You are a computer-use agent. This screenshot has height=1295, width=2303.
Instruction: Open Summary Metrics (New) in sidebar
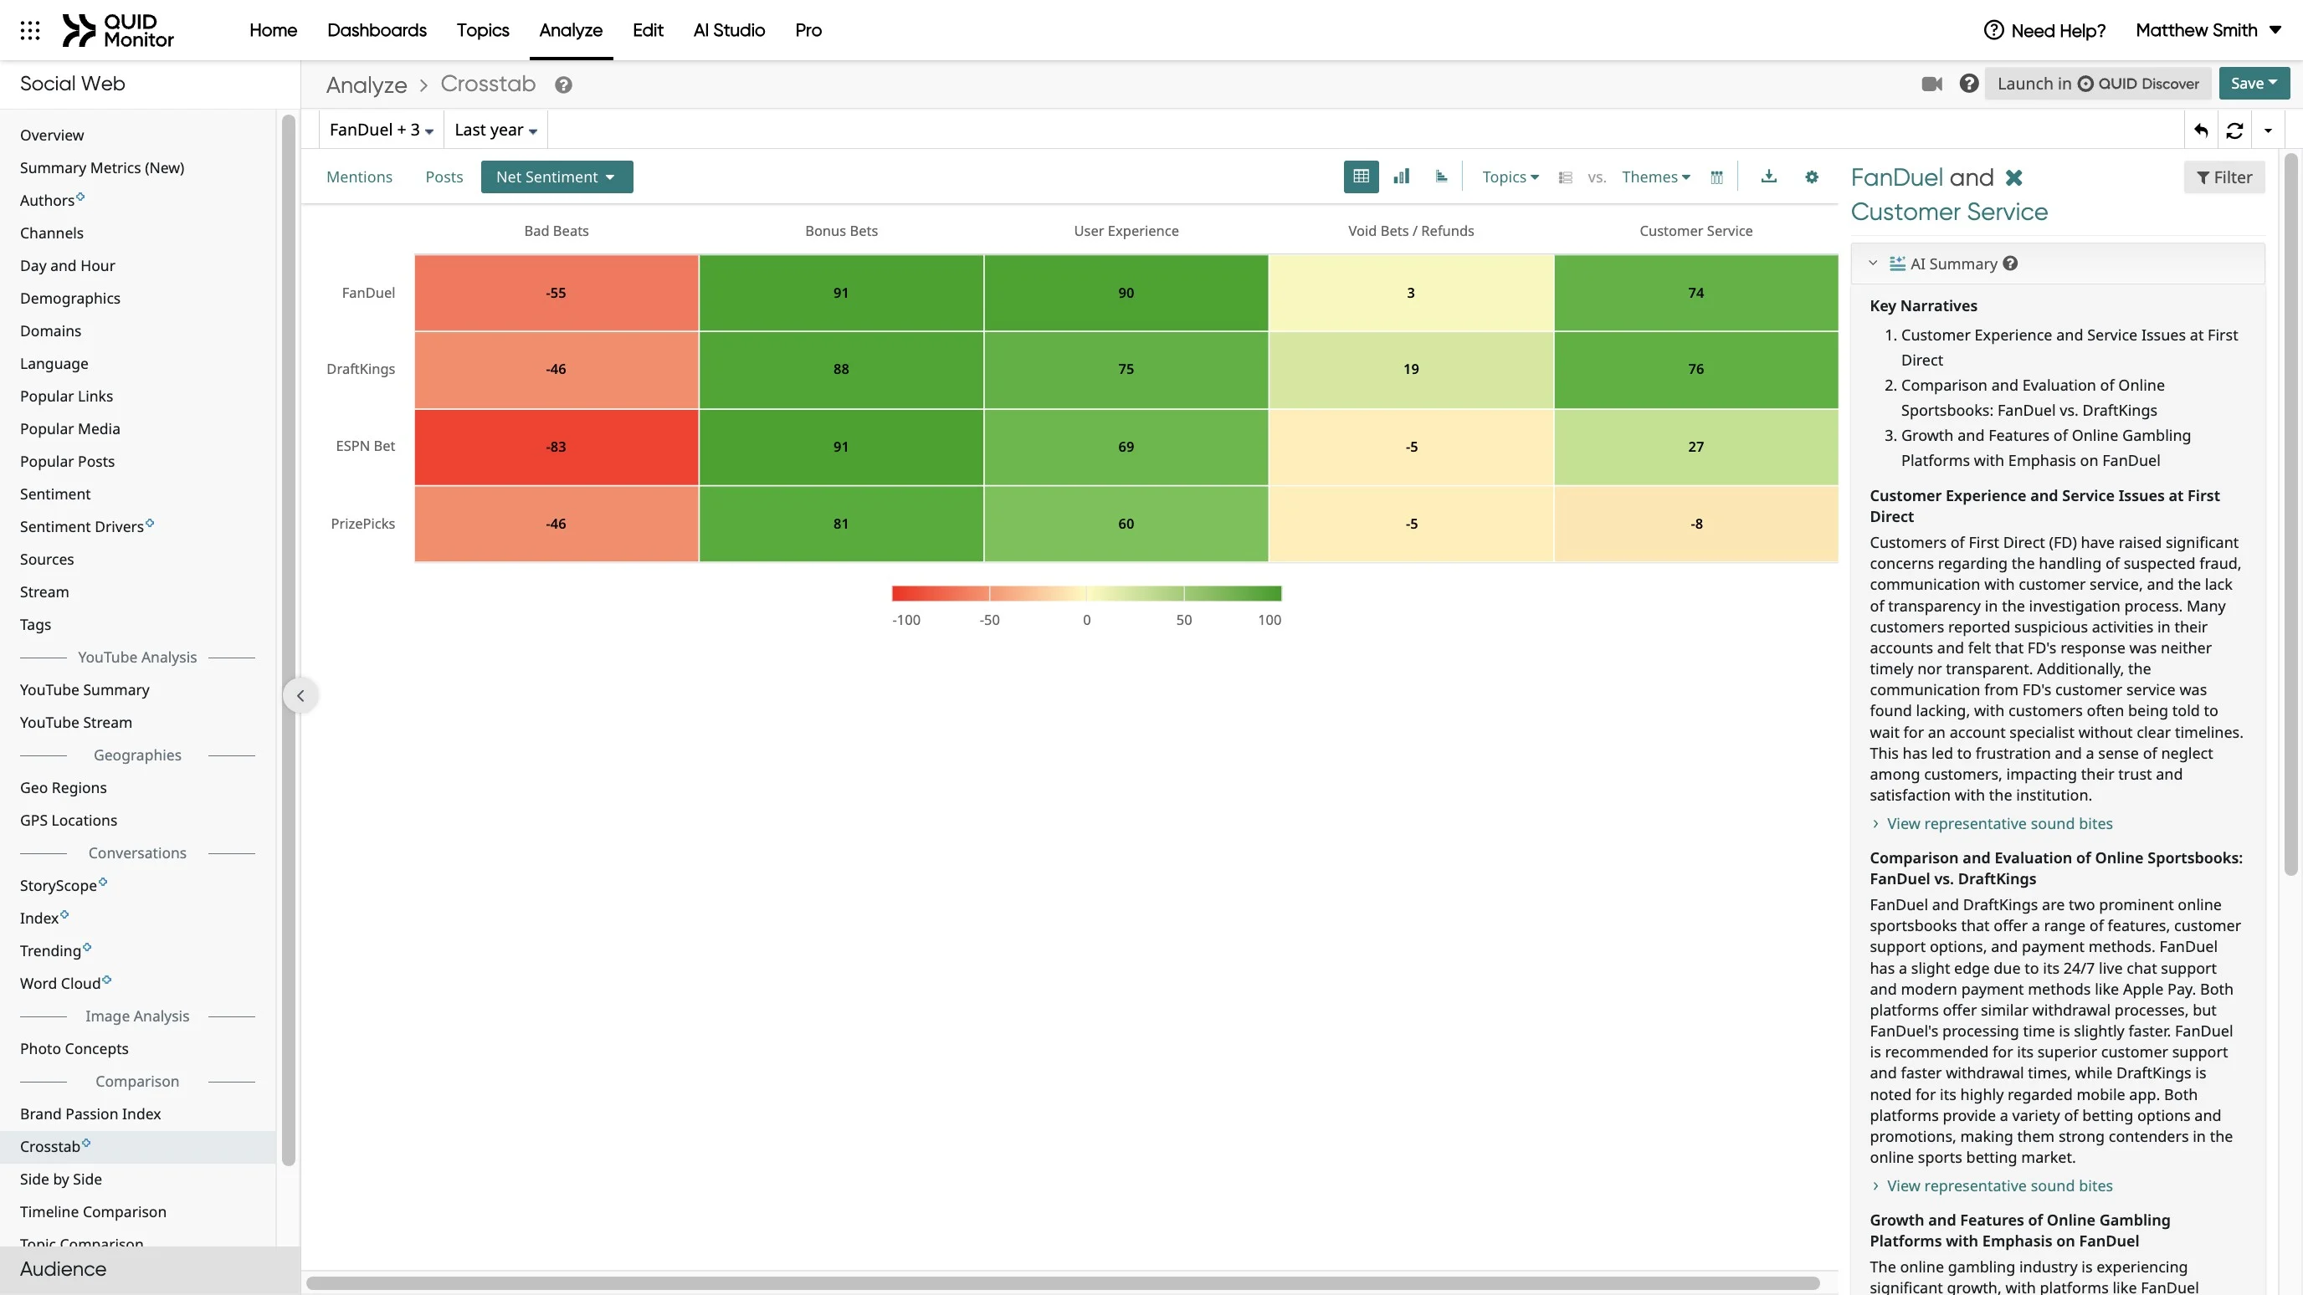pos(102,168)
